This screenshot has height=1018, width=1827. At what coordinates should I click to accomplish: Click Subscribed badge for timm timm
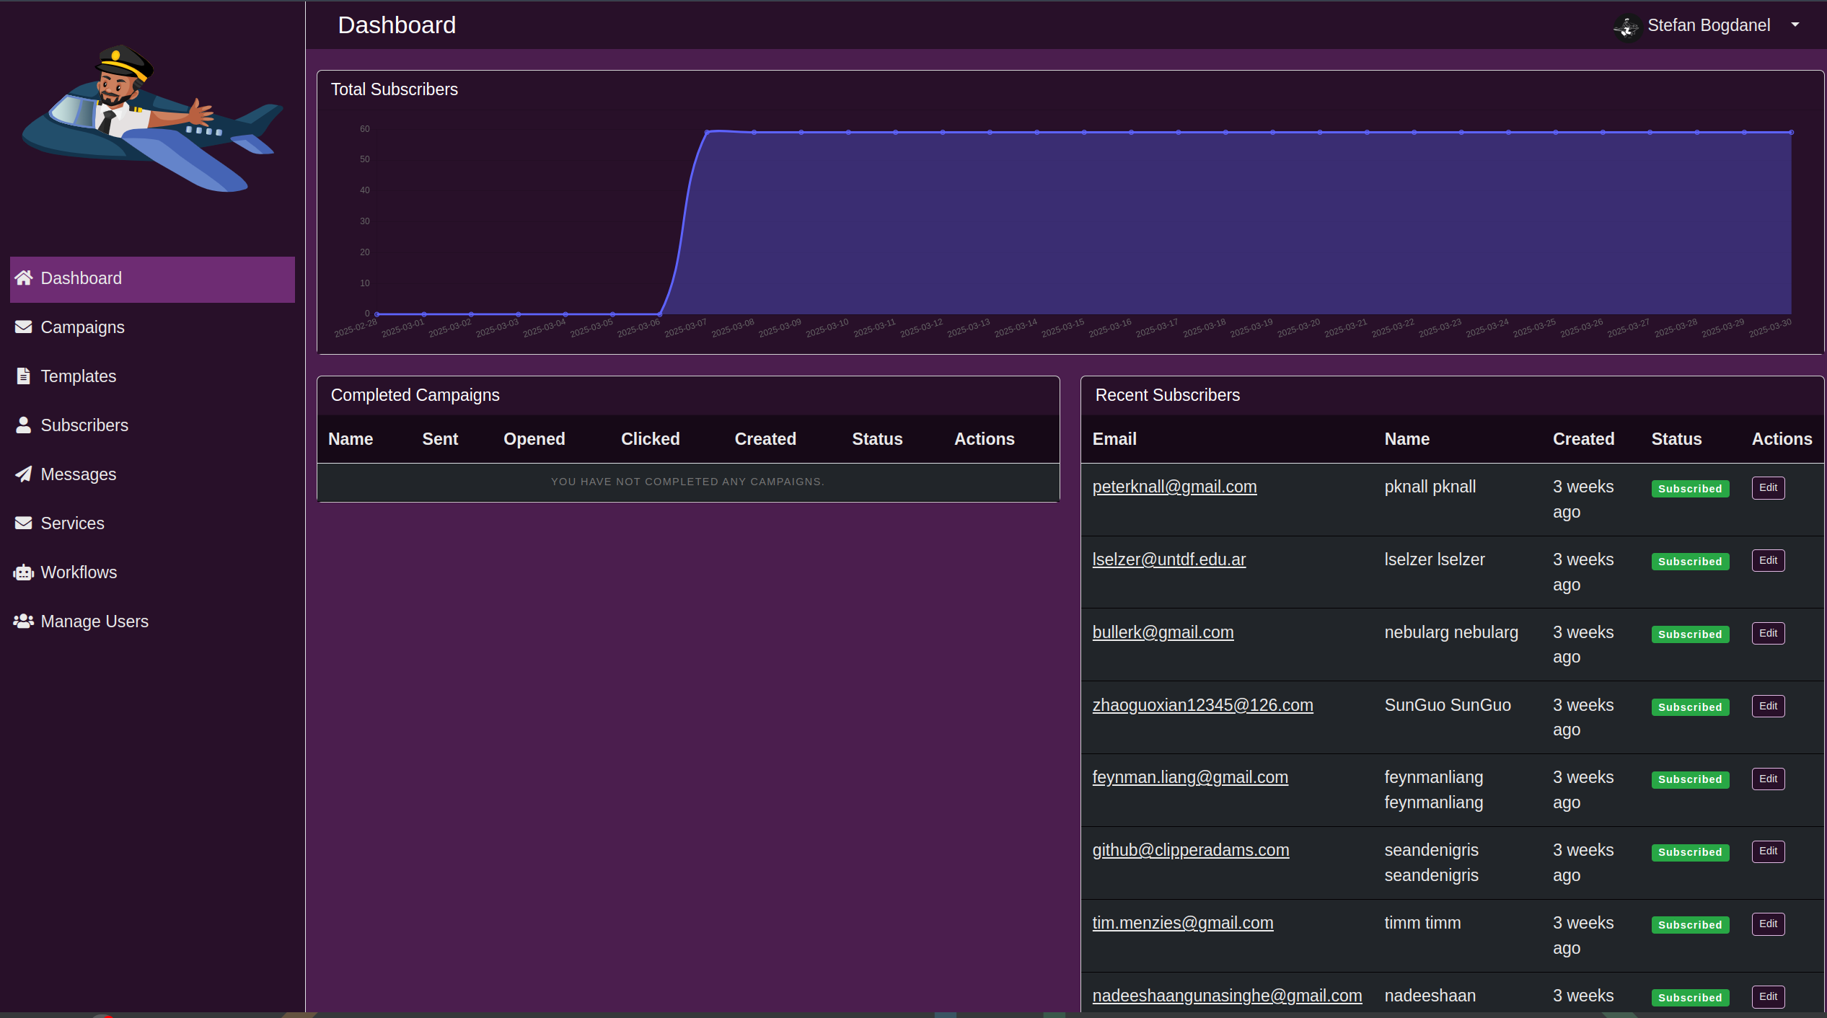(x=1690, y=925)
